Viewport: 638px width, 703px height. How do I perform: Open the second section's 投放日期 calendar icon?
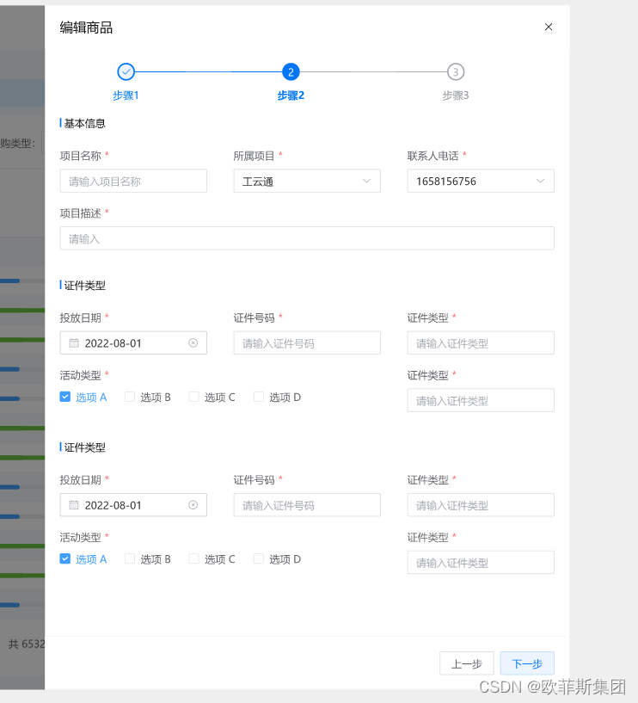pos(74,505)
